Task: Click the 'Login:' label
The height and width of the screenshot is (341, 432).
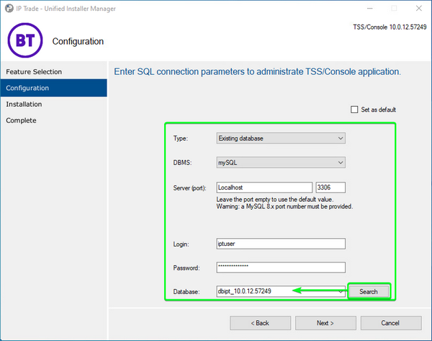Action: [x=181, y=244]
